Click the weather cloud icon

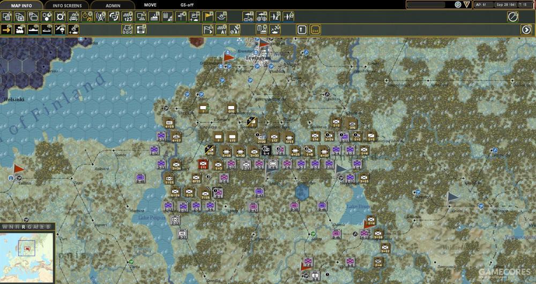194,17
